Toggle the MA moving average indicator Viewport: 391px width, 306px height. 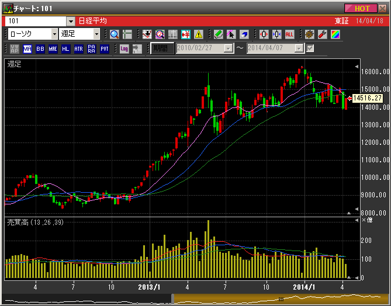pos(27,49)
